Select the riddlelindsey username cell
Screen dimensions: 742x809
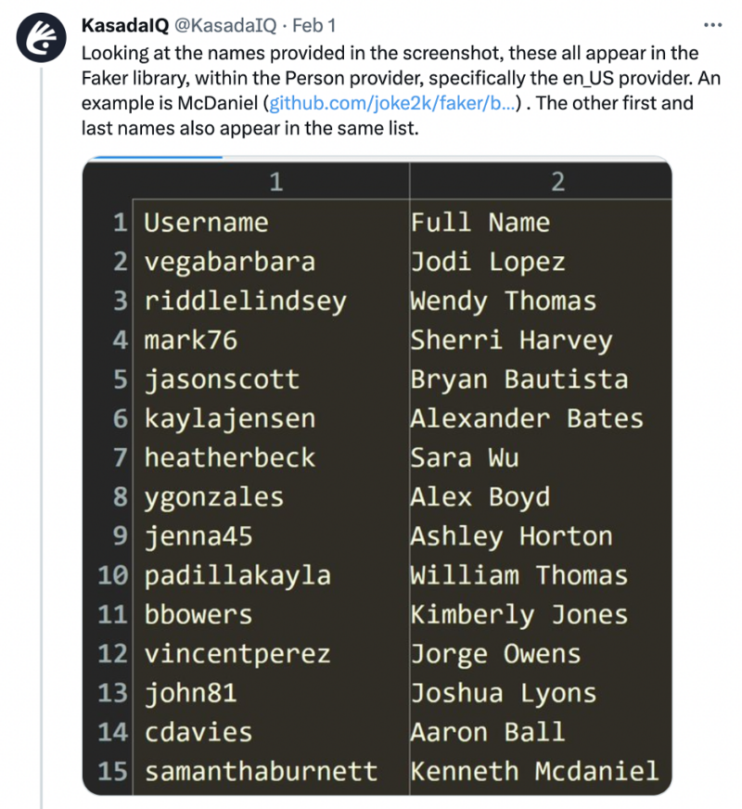click(x=245, y=302)
